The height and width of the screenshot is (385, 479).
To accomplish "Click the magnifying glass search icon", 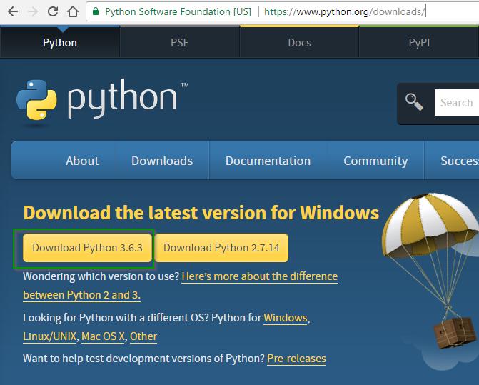I will click(414, 102).
